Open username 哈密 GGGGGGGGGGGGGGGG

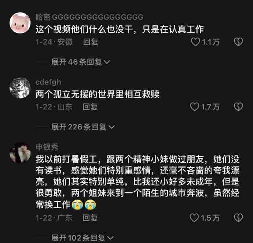pyautogui.click(x=89, y=17)
